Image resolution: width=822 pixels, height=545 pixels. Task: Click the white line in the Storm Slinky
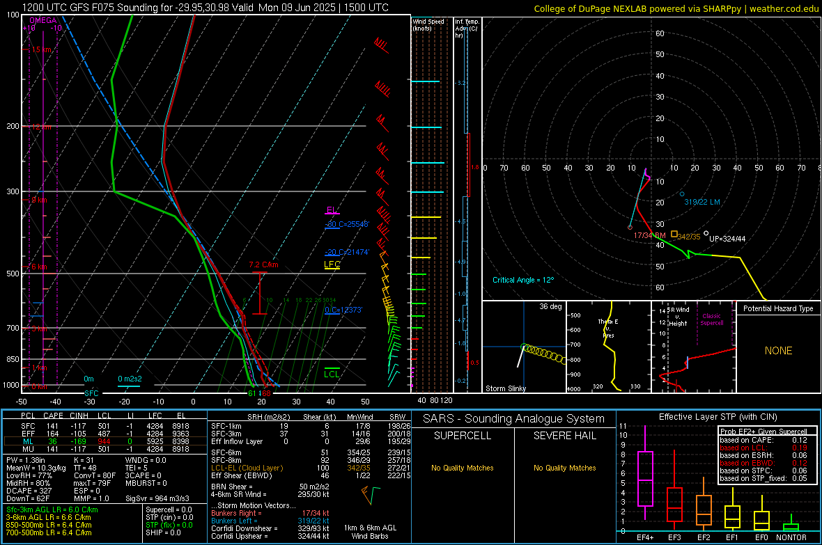coord(520,356)
